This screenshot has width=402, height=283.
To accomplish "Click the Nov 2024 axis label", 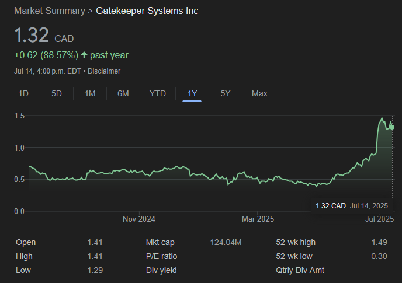I will 139,219.
